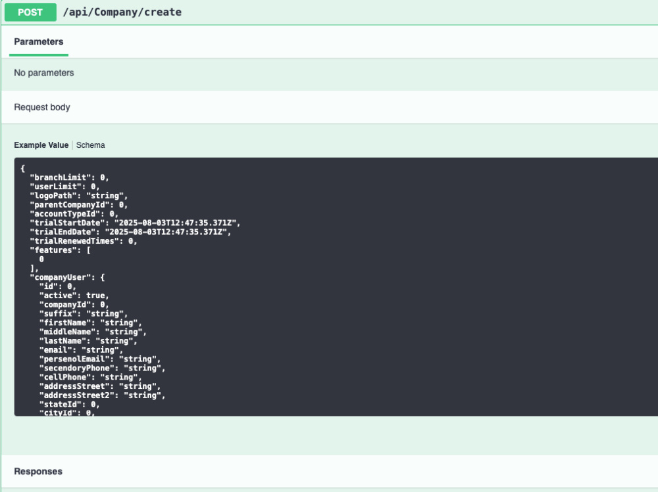Viewport: 658px width, 492px height.
Task: Click the "companyId": 0 line
Action: (74, 305)
